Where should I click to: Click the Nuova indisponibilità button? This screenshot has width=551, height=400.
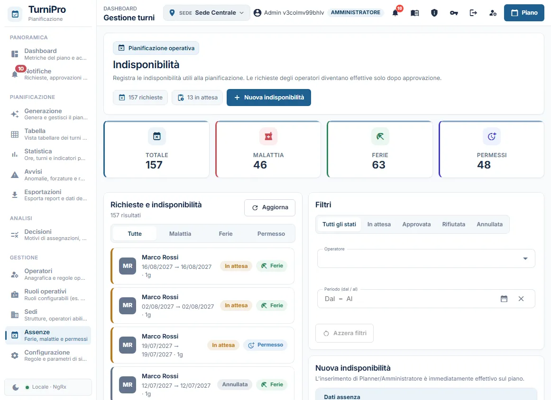point(269,98)
